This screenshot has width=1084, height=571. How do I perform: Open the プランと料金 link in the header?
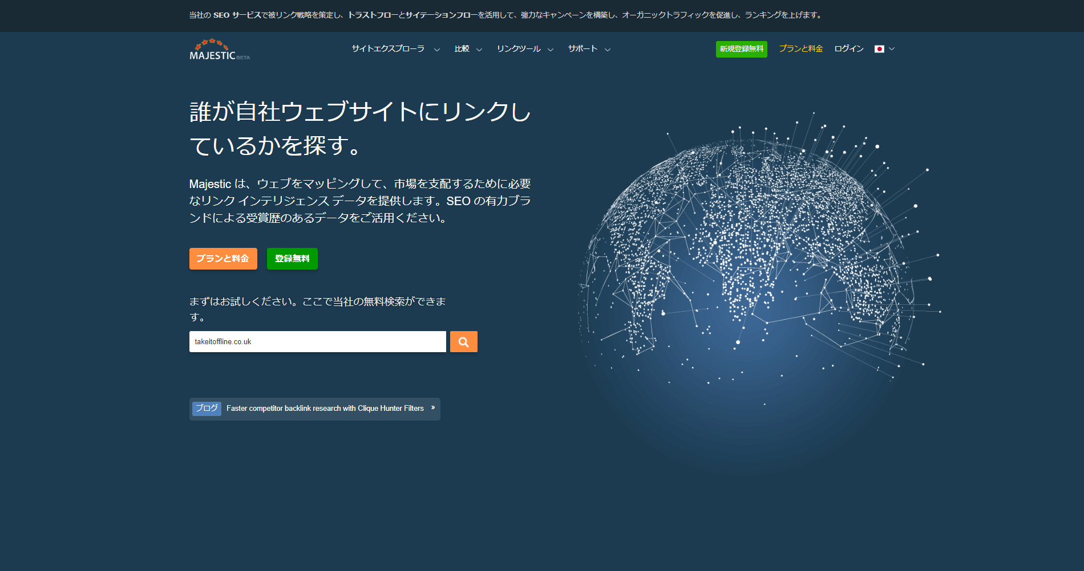click(x=800, y=49)
